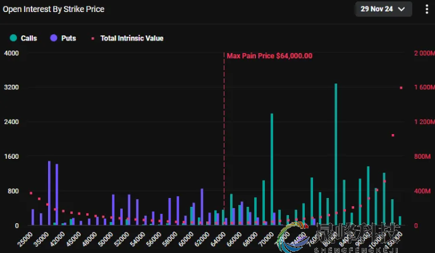Click the 1600 left axis label
The width and height of the screenshot is (435, 253).
[x=11, y=156]
